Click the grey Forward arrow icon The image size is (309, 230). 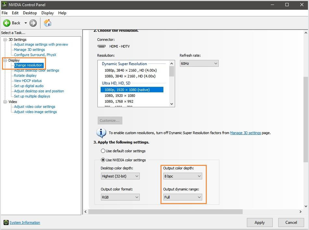[x=33, y=23]
